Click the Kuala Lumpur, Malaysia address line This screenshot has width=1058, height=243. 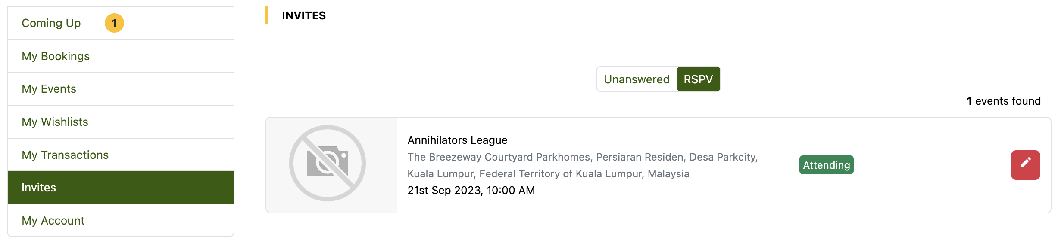[x=548, y=174]
